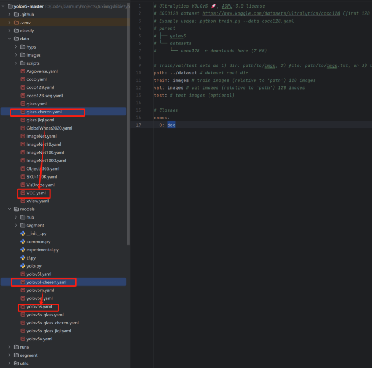
Task: Click the word dog on line 17
Action: (x=171, y=125)
